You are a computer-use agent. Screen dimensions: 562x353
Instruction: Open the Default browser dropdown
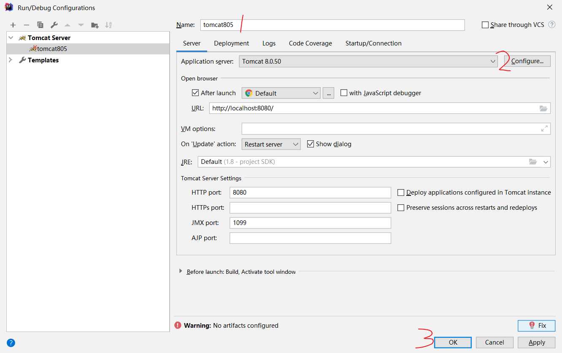tap(281, 93)
